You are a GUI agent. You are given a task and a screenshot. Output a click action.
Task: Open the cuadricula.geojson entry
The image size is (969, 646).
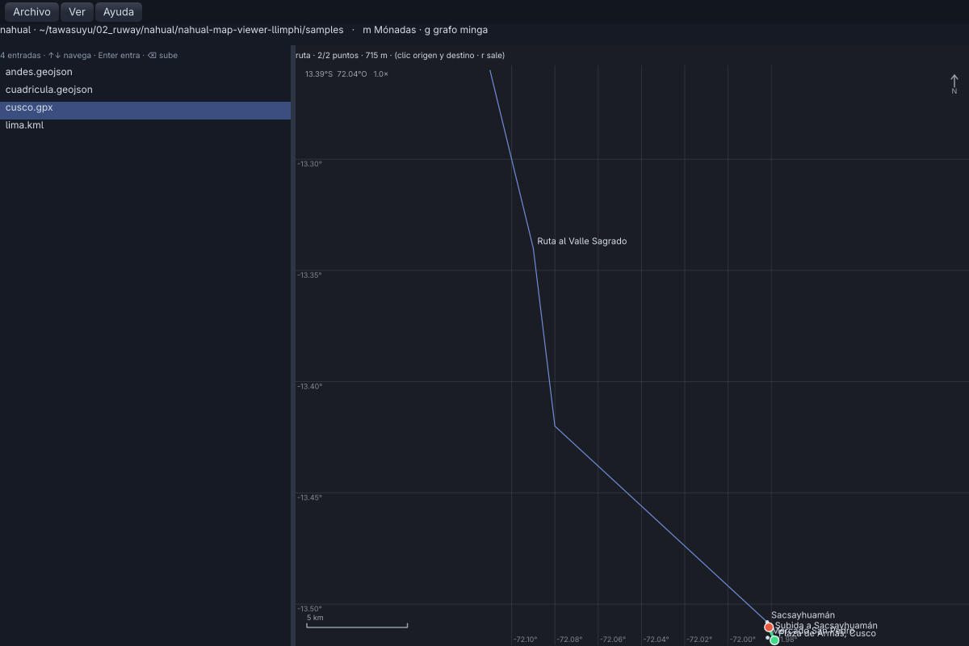145,90
